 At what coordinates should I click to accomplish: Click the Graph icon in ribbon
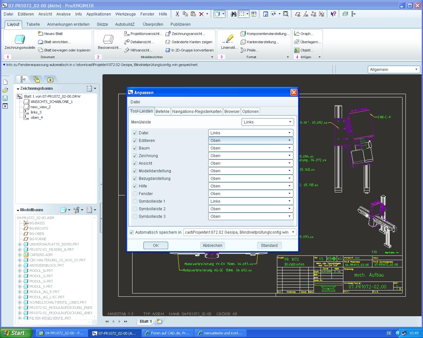tap(297, 33)
